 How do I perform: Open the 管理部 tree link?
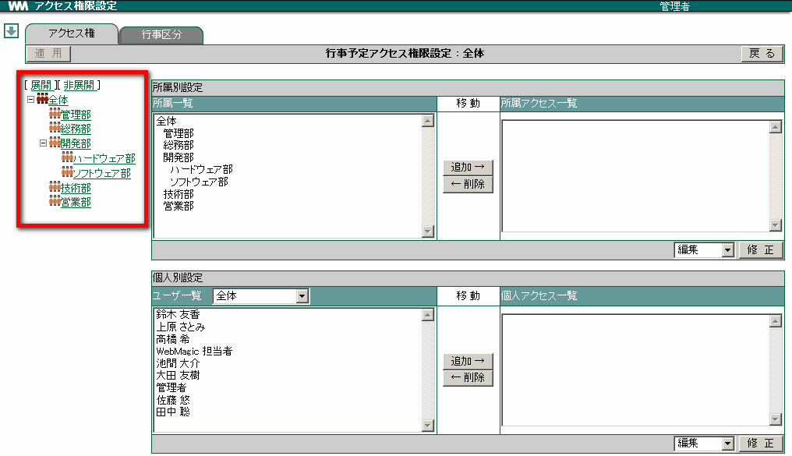pyautogui.click(x=76, y=115)
